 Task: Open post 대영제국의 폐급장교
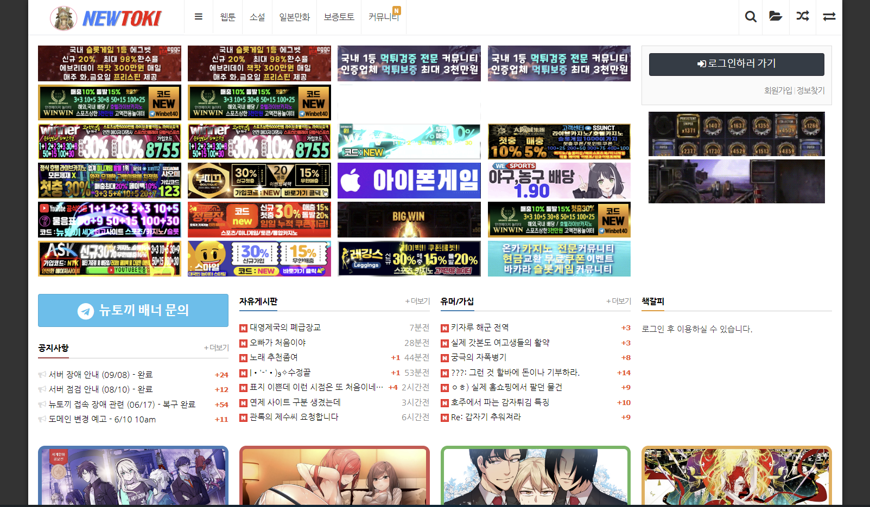(x=285, y=328)
